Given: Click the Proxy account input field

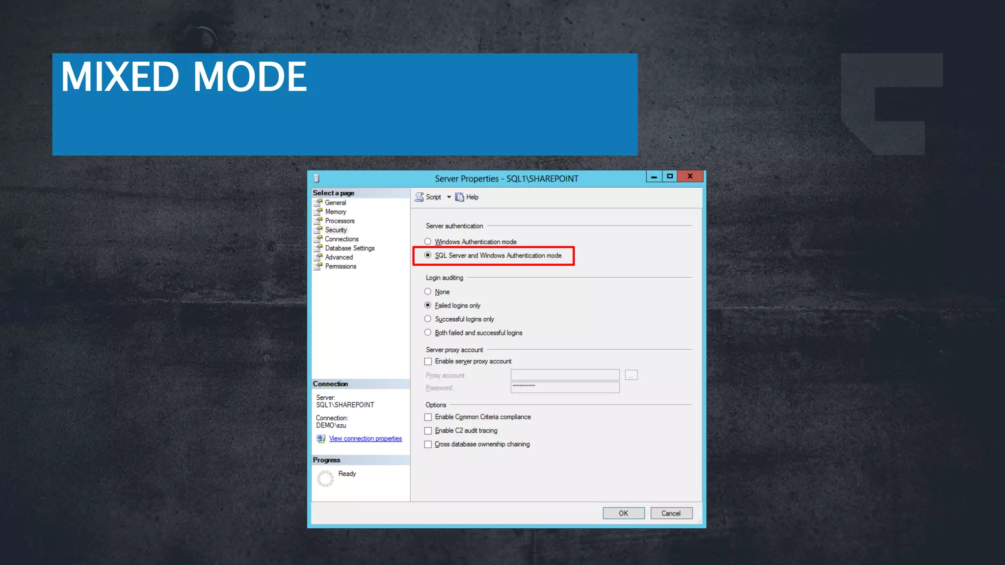Looking at the screenshot, I should [565, 375].
